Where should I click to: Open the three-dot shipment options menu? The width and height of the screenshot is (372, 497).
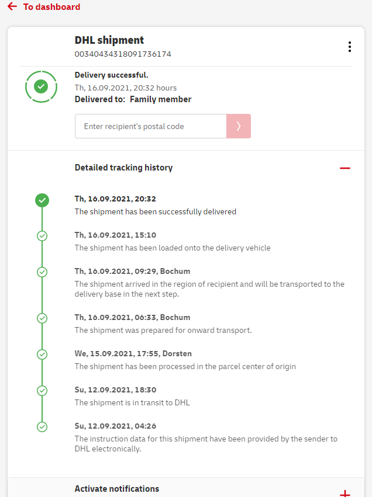tap(349, 47)
